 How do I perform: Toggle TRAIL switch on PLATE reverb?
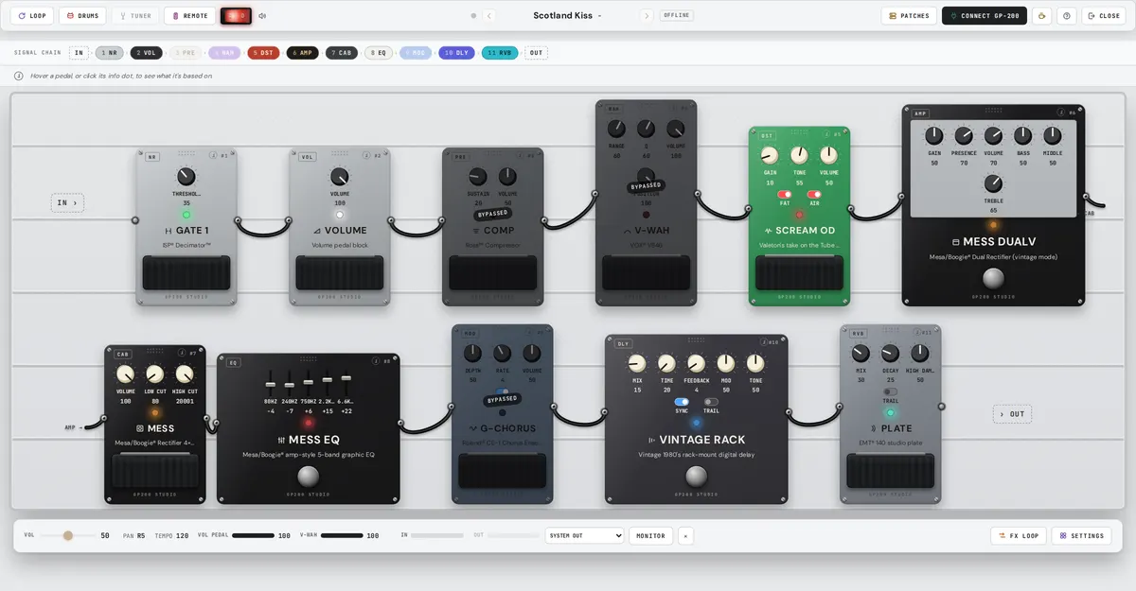pyautogui.click(x=890, y=391)
